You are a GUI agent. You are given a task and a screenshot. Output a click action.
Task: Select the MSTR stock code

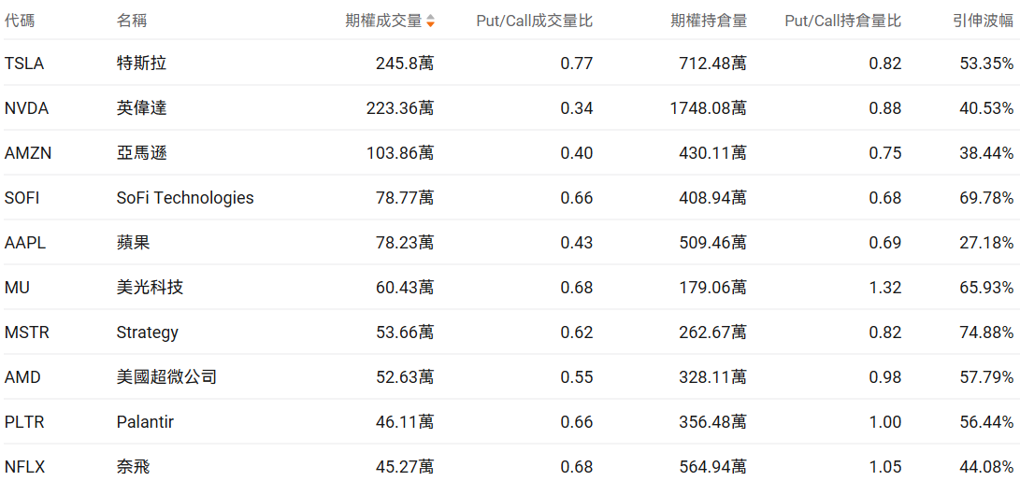[x=26, y=332]
